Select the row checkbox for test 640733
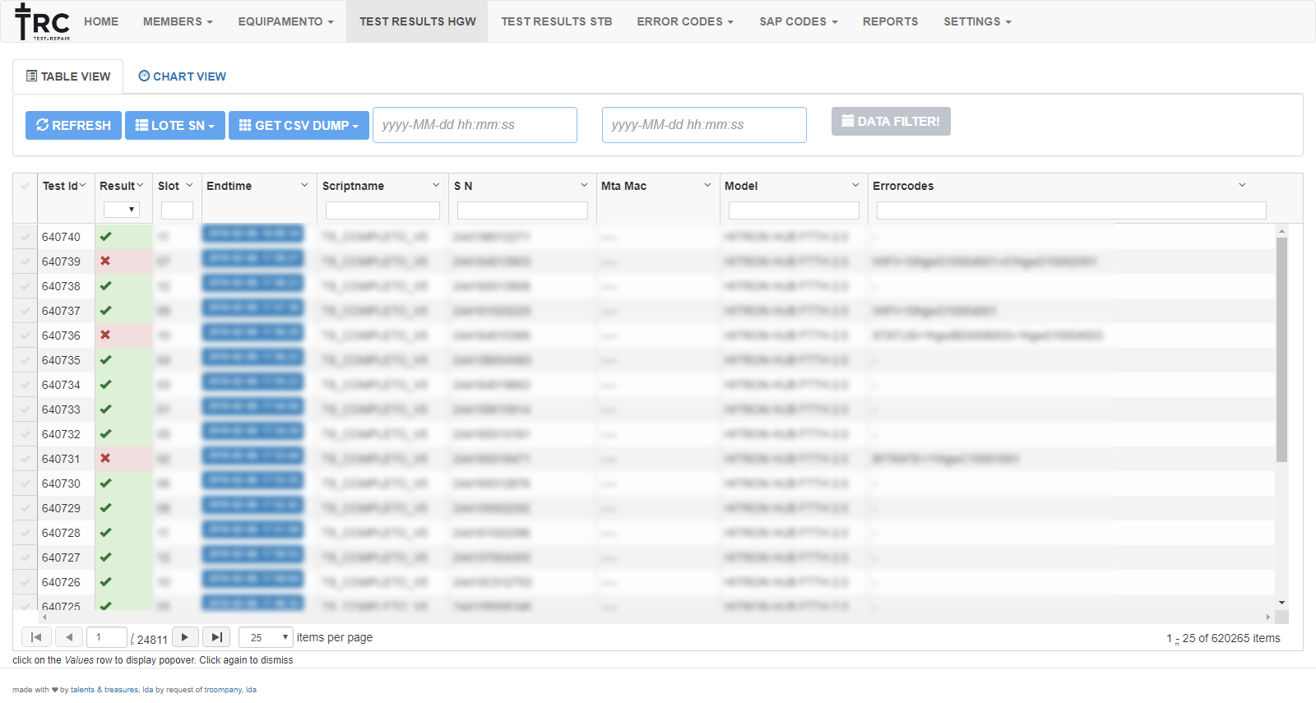 click(x=25, y=409)
